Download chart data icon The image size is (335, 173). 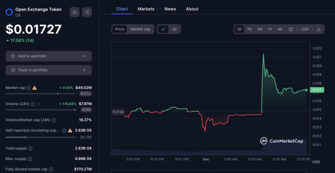[x=319, y=29]
